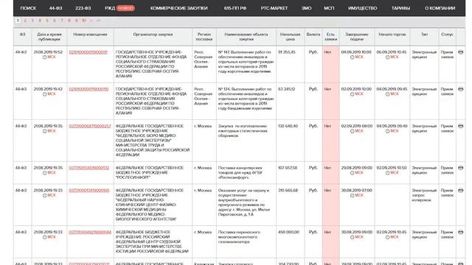Viewport: 472px width, 265px height.
Task: Click clock icon under 04.09.2019 09:45 start
Action: 387,94
